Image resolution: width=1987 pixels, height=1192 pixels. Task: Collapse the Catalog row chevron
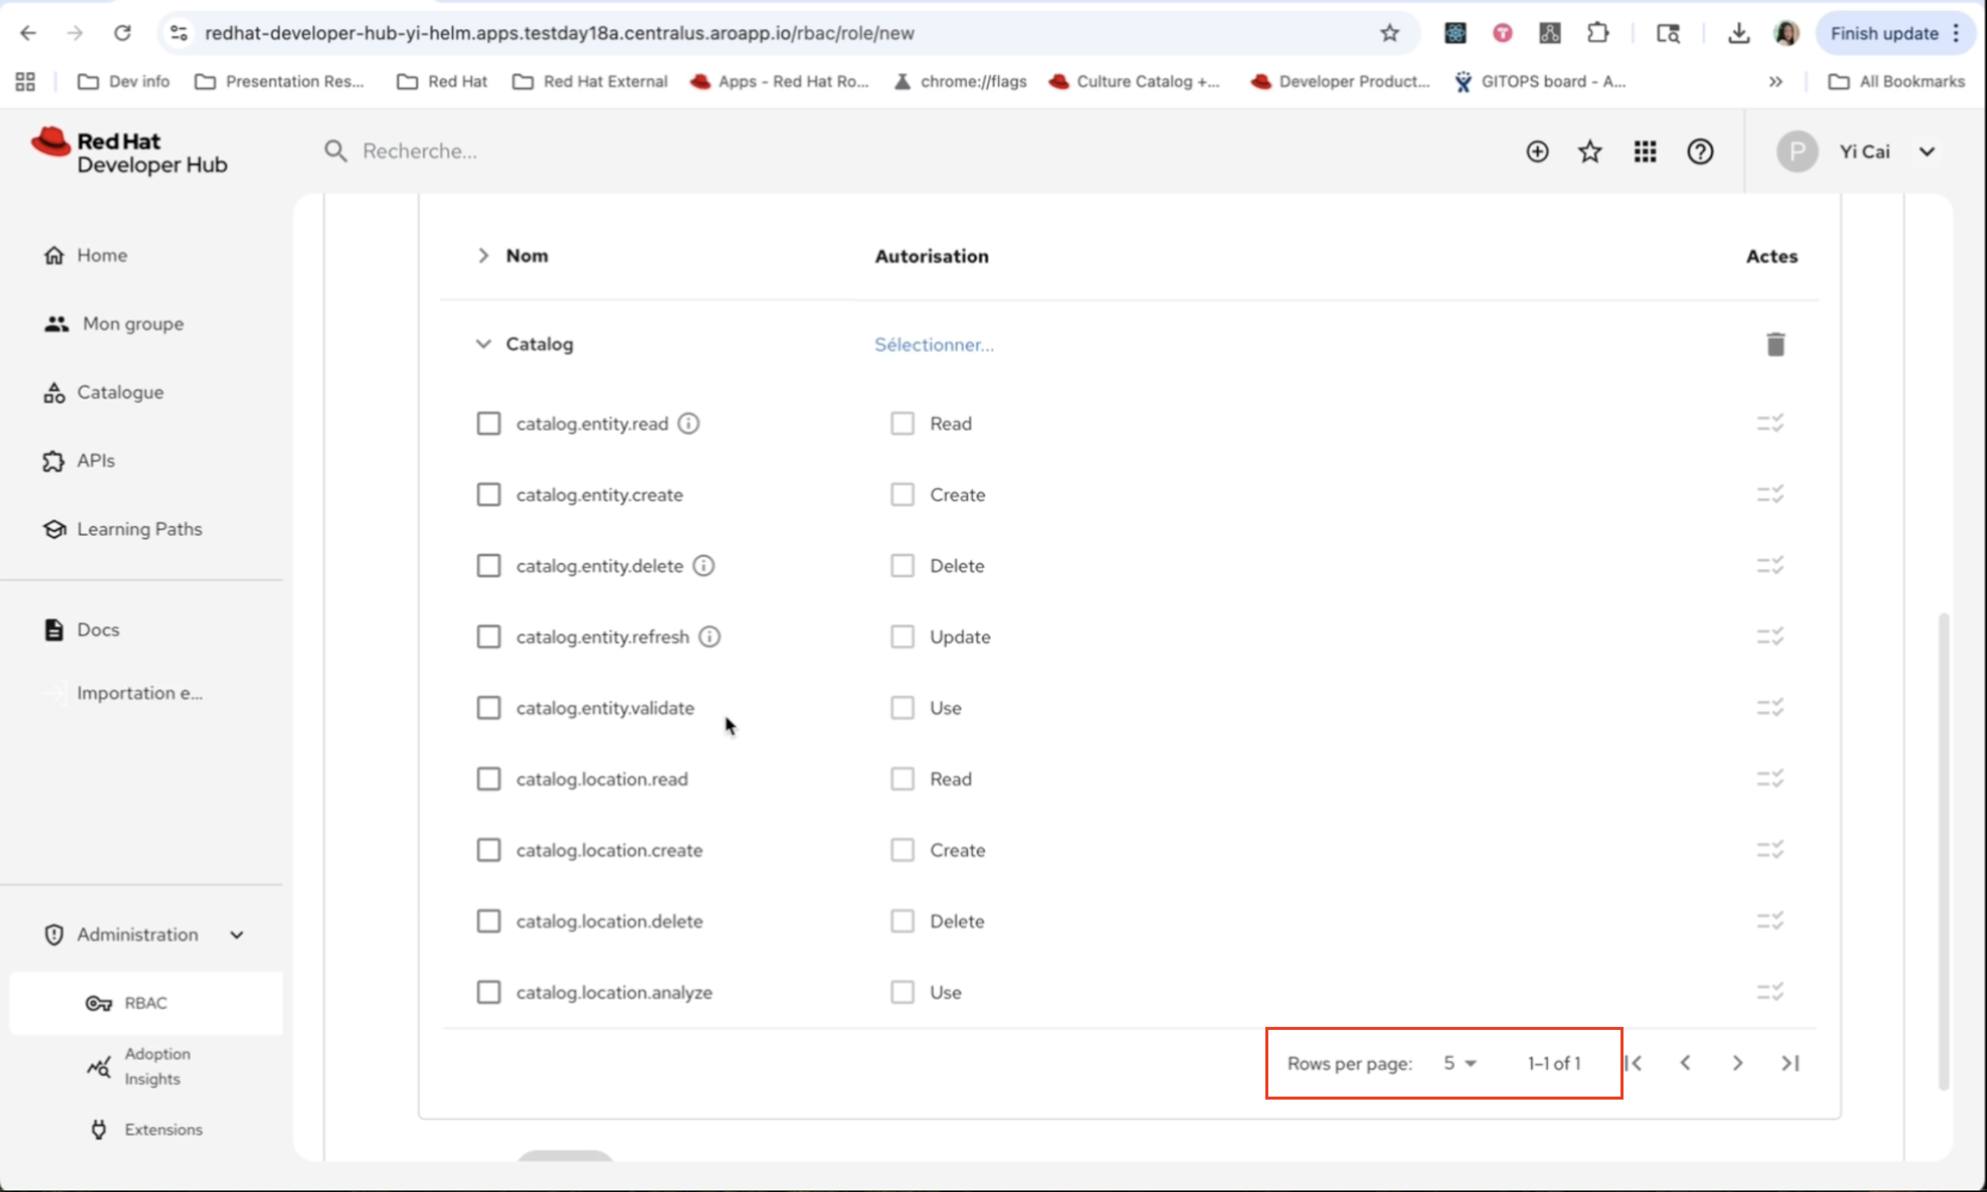[482, 345]
